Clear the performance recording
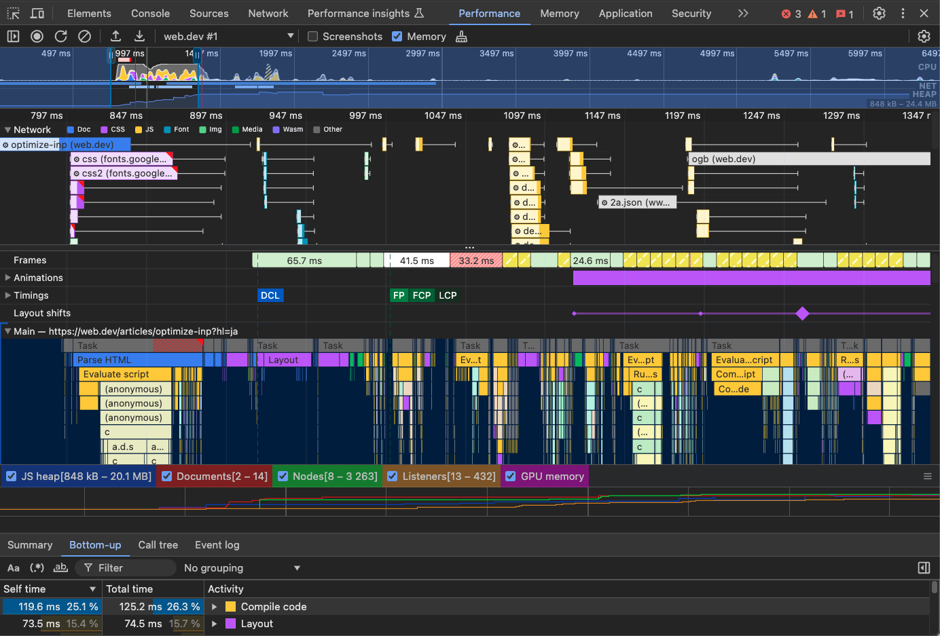Viewport: 940px width, 636px height. coord(84,37)
